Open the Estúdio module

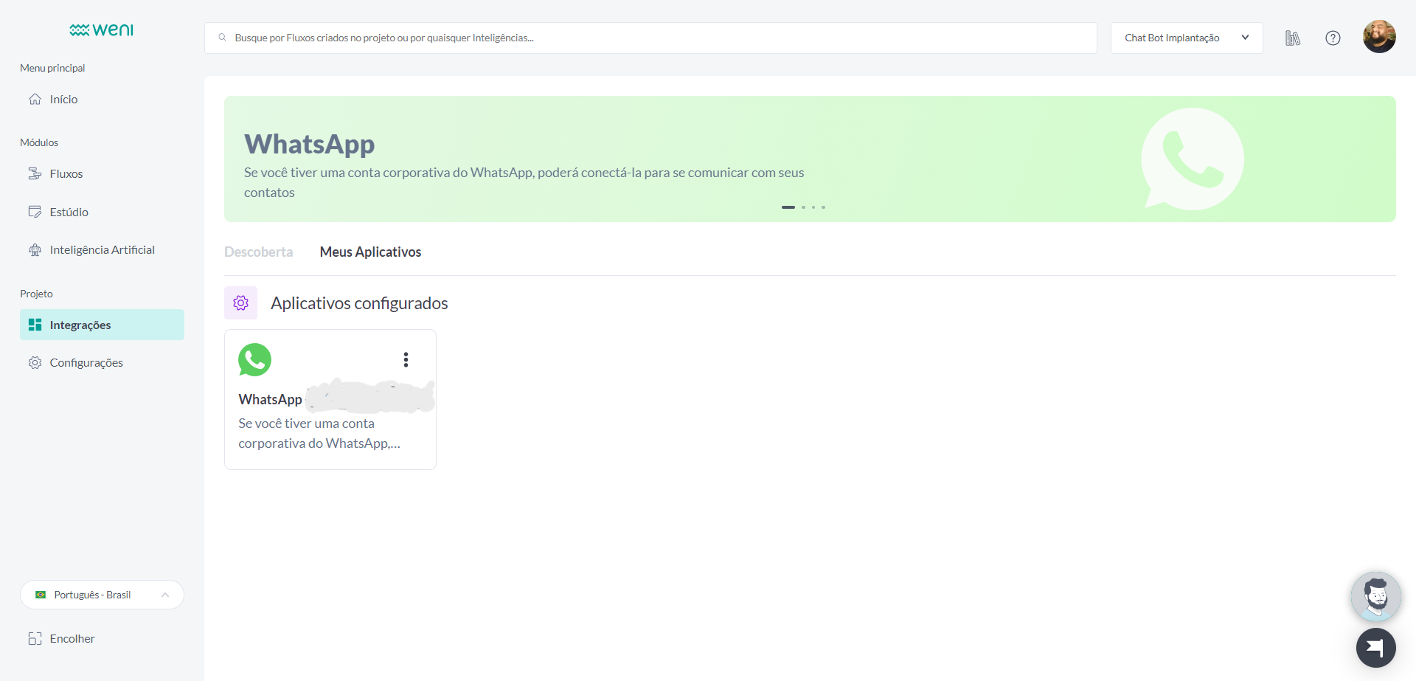(x=69, y=212)
